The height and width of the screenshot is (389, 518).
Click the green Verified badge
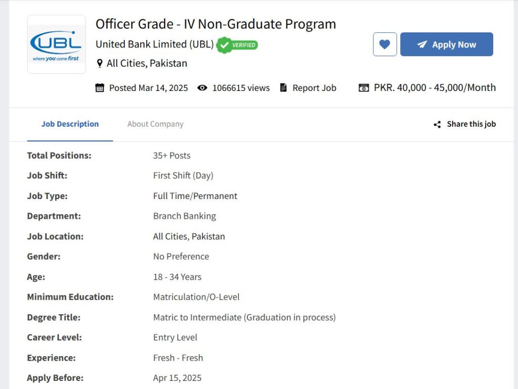[x=237, y=45]
